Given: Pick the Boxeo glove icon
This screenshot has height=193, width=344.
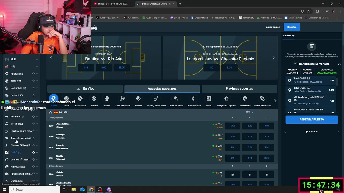Looking at the screenshot, I should (107, 98).
